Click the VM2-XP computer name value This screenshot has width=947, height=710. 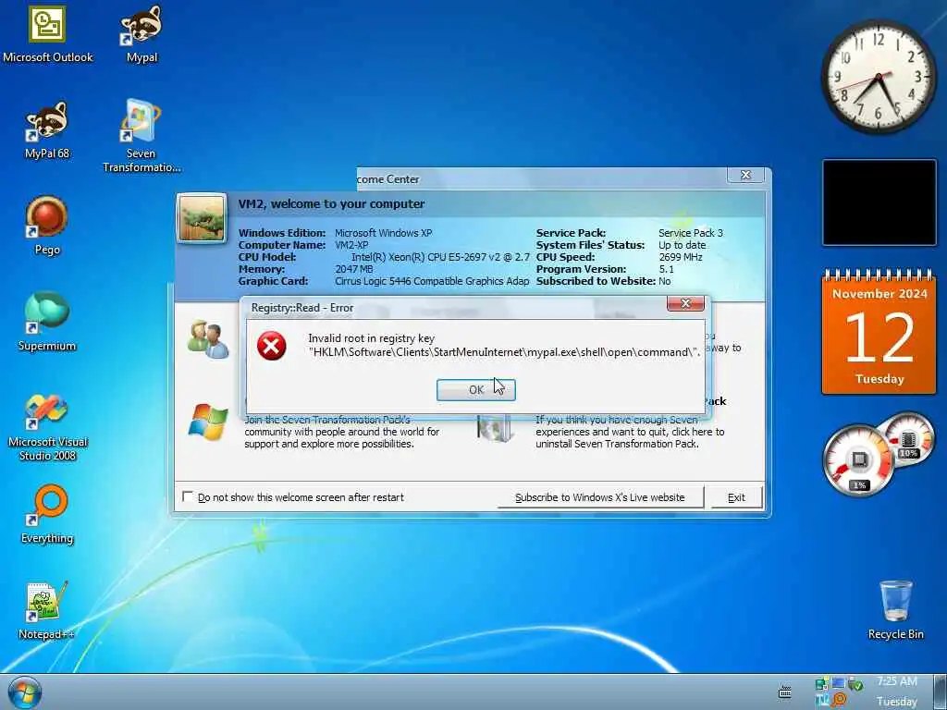pos(351,244)
